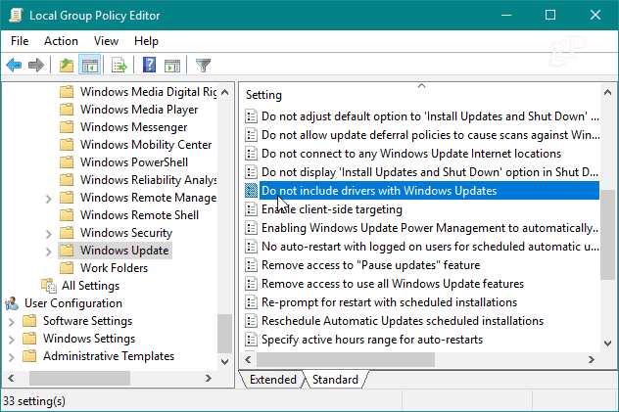Click the Filter funnel toolbar icon
The height and width of the screenshot is (412, 619).
tap(203, 65)
